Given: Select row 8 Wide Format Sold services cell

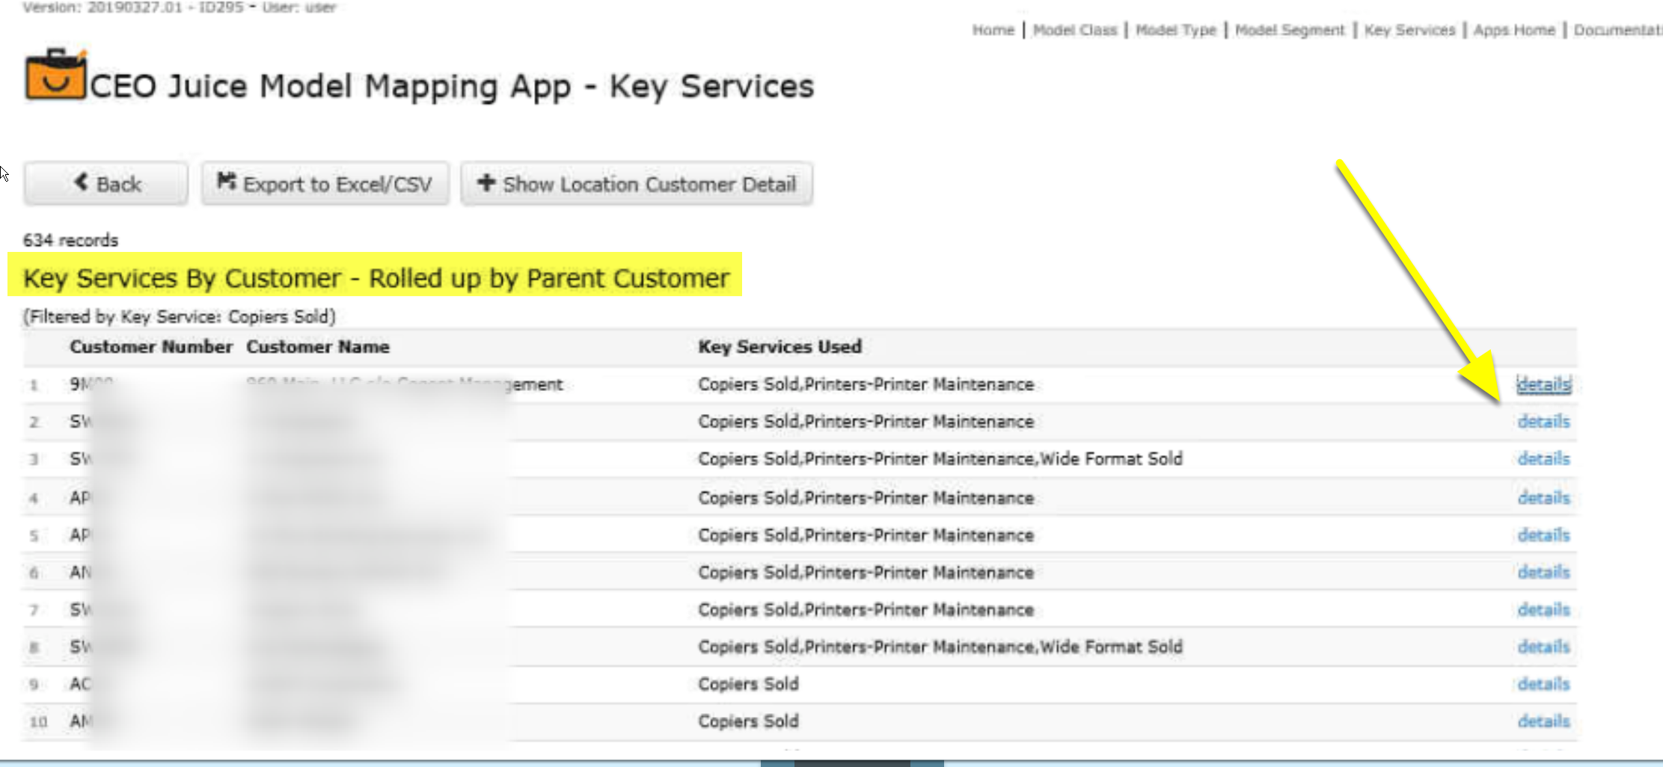Looking at the screenshot, I should click(940, 647).
